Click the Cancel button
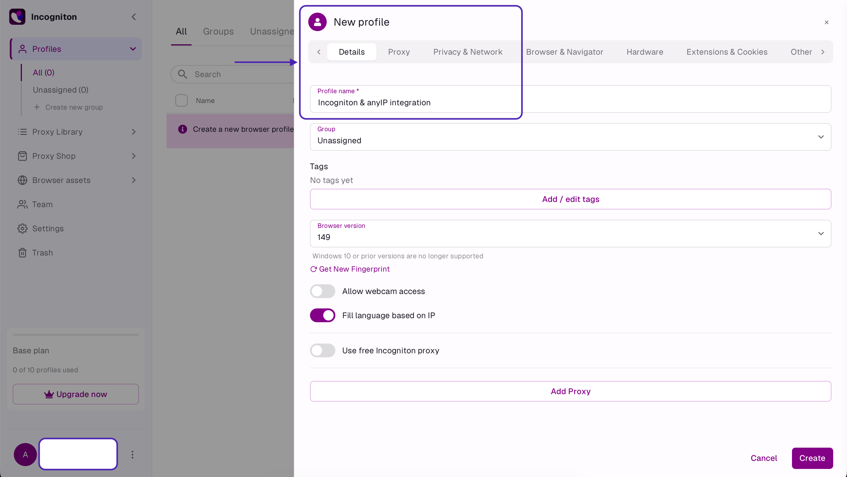Screen dimensions: 847x477 (764, 458)
